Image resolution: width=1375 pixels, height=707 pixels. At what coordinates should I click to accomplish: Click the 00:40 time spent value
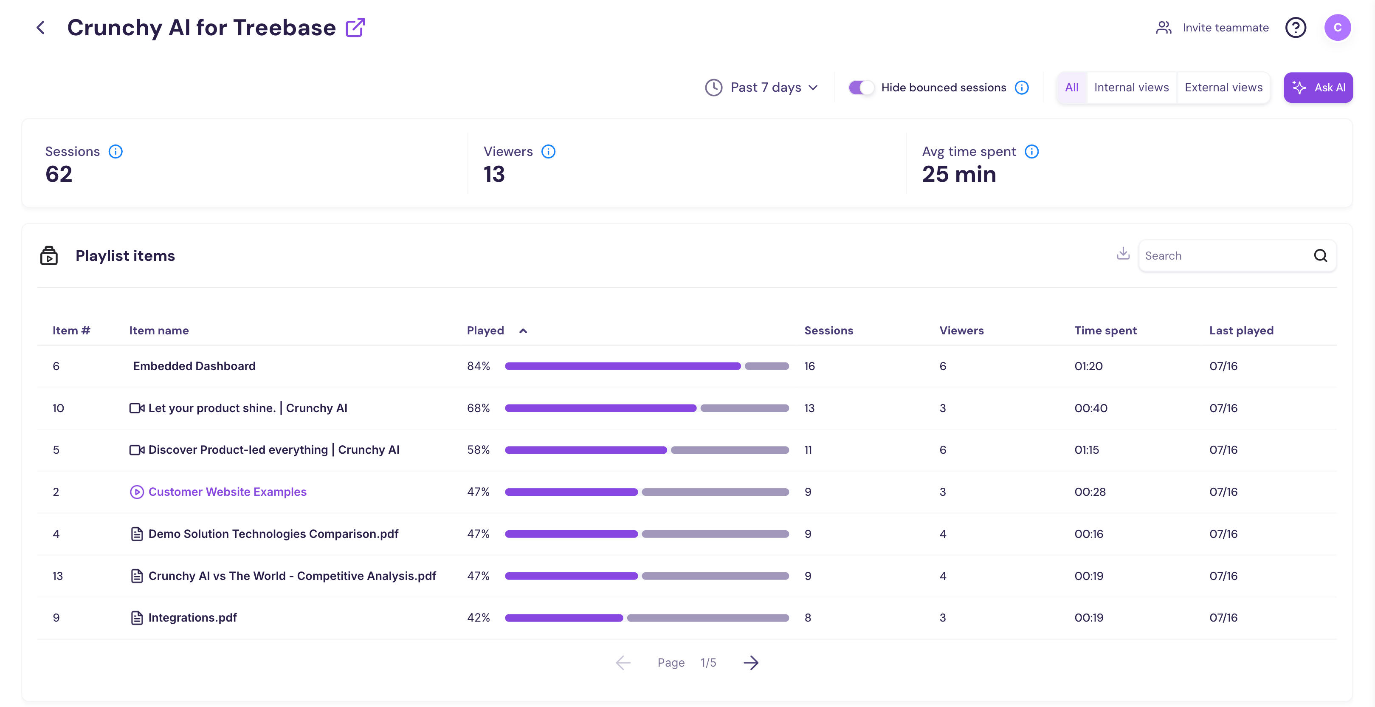1090,408
